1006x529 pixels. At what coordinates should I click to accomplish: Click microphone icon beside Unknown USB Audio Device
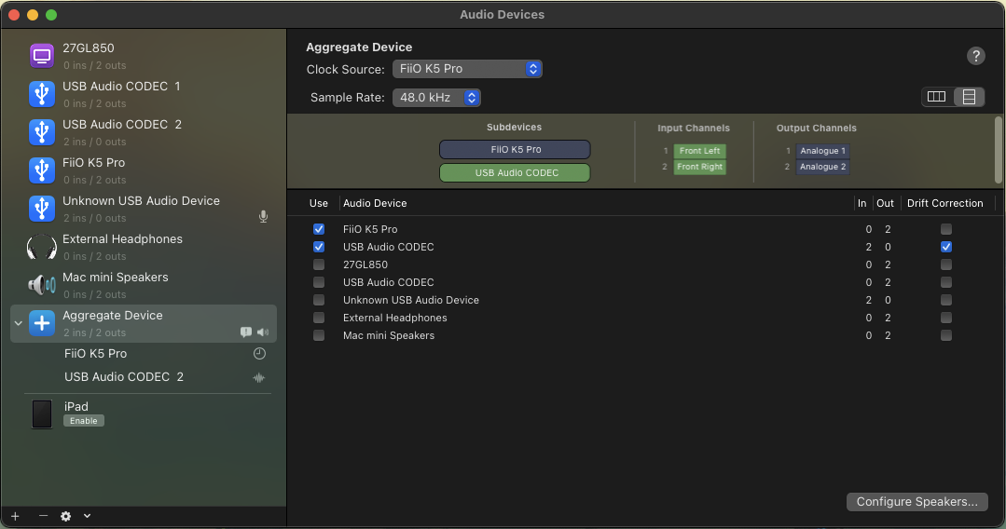pyautogui.click(x=263, y=217)
